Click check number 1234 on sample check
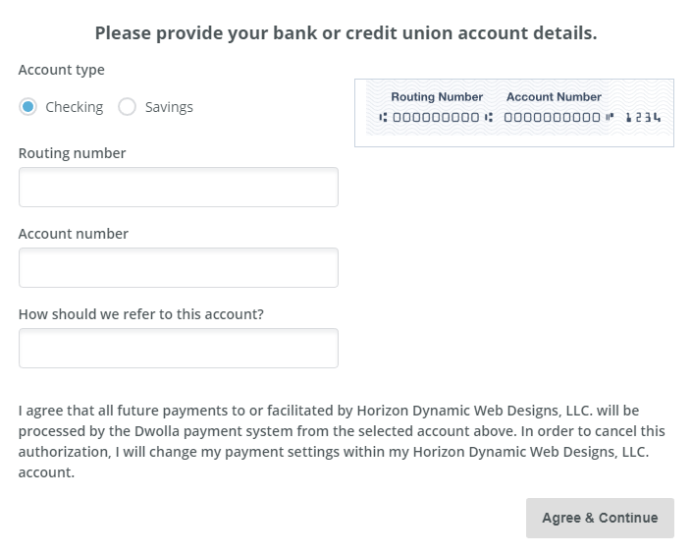The width and height of the screenshot is (692, 553). coord(643,118)
